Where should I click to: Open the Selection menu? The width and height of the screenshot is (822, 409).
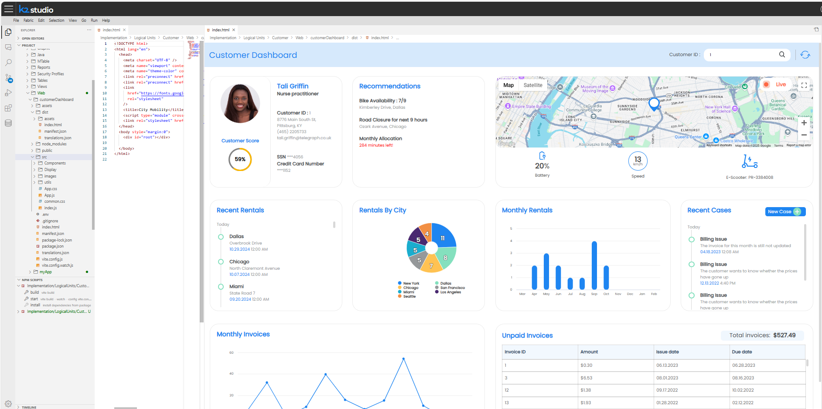coord(56,20)
